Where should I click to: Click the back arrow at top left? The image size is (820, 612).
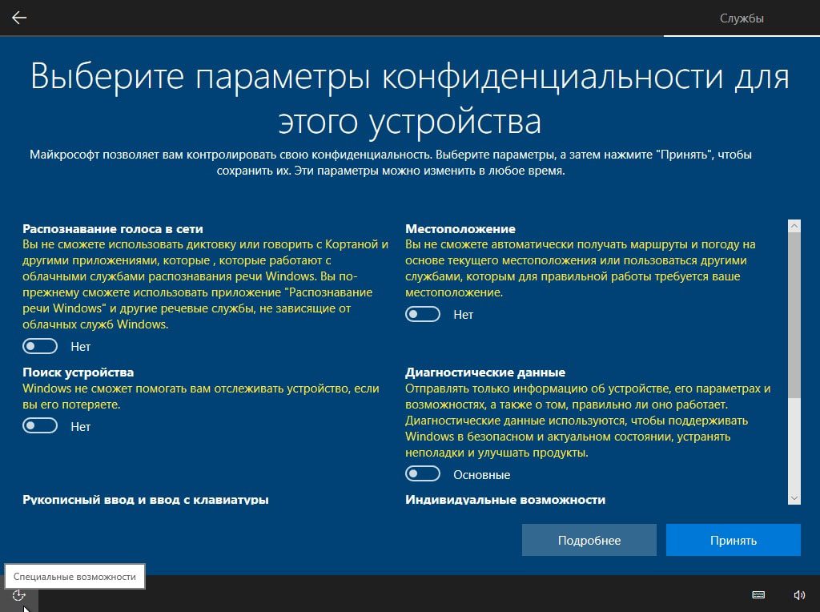click(19, 18)
